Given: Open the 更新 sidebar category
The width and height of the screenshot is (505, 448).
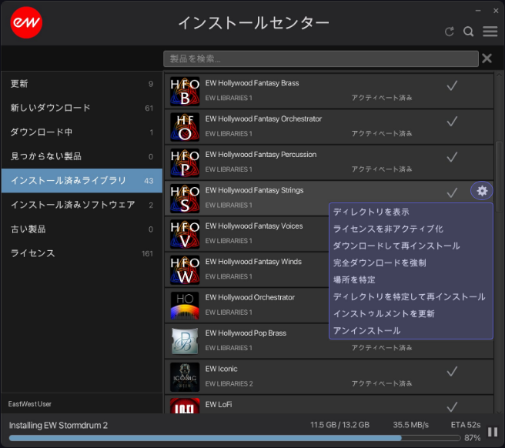Looking at the screenshot, I should (82, 84).
